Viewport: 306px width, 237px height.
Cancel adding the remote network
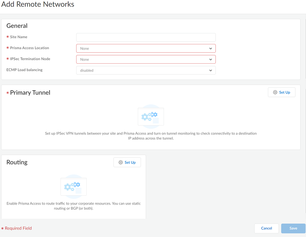[x=266, y=228]
